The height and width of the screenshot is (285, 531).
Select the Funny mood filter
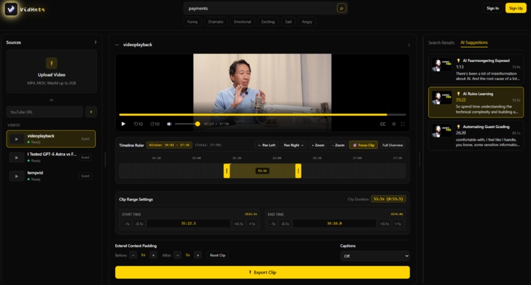[192, 22]
